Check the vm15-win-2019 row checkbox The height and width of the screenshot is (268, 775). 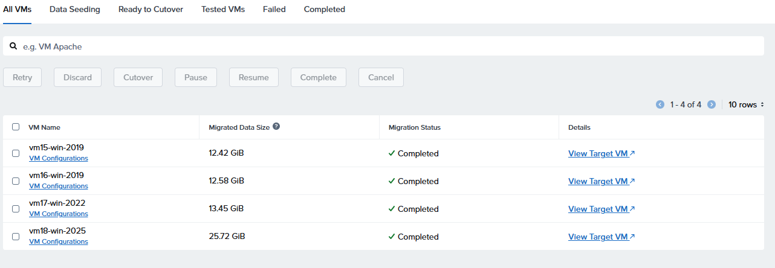tap(16, 153)
